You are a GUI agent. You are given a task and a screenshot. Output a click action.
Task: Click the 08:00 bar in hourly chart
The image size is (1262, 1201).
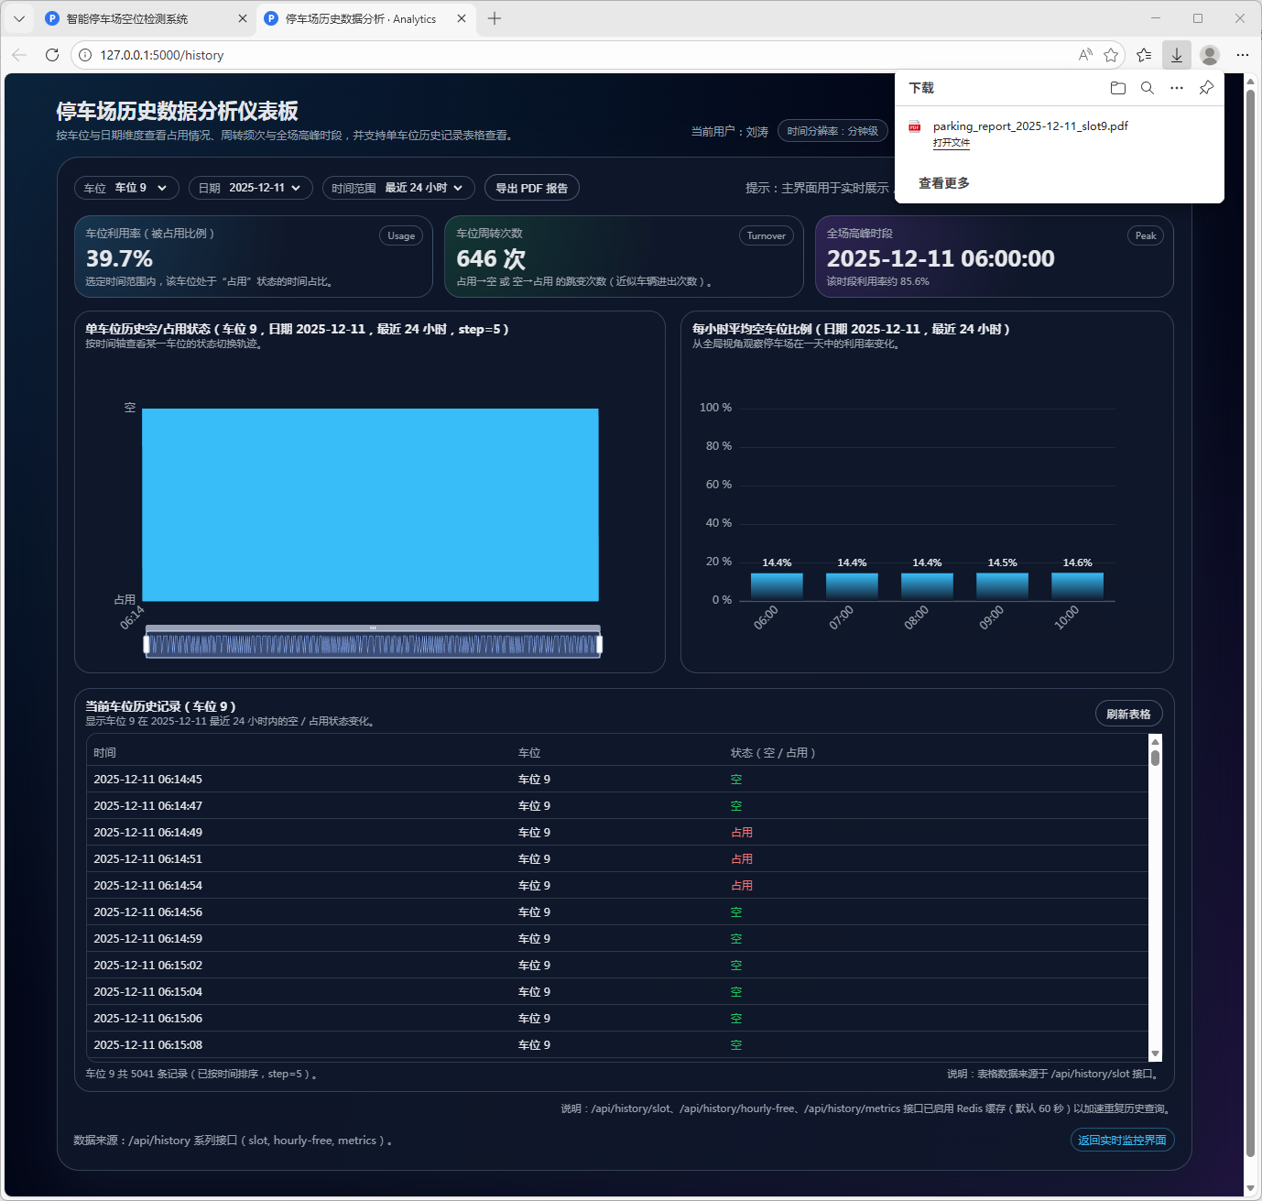pos(927,586)
